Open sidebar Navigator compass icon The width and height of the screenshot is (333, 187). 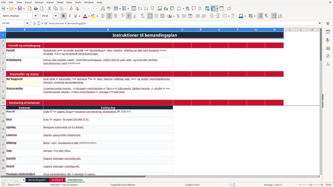328,56
